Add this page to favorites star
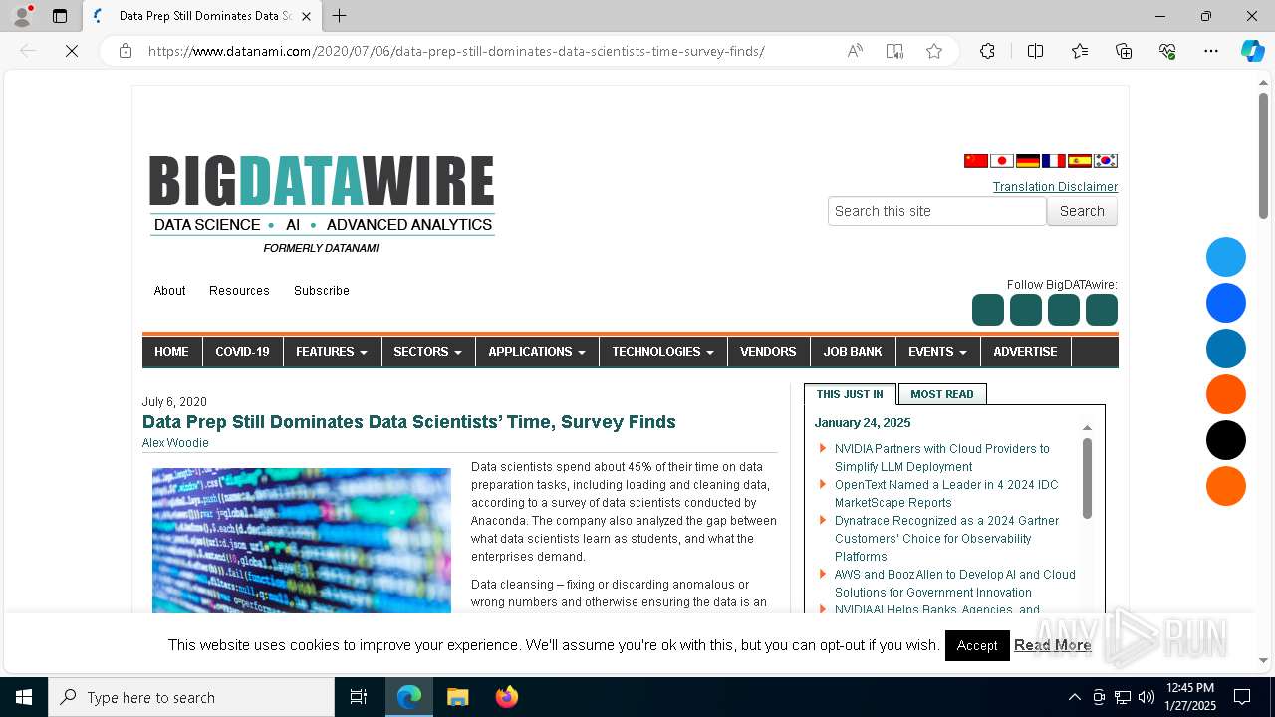 pos(934,51)
